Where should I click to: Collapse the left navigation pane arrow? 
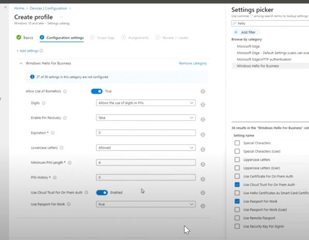pyautogui.click(x=5, y=7)
